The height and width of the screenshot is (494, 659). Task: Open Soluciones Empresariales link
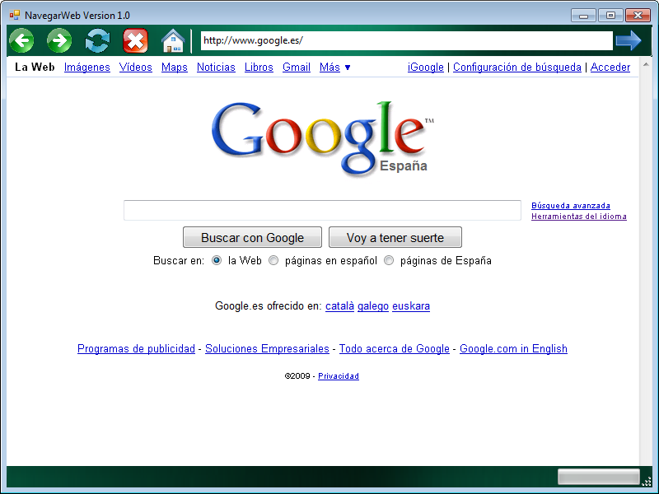point(267,348)
